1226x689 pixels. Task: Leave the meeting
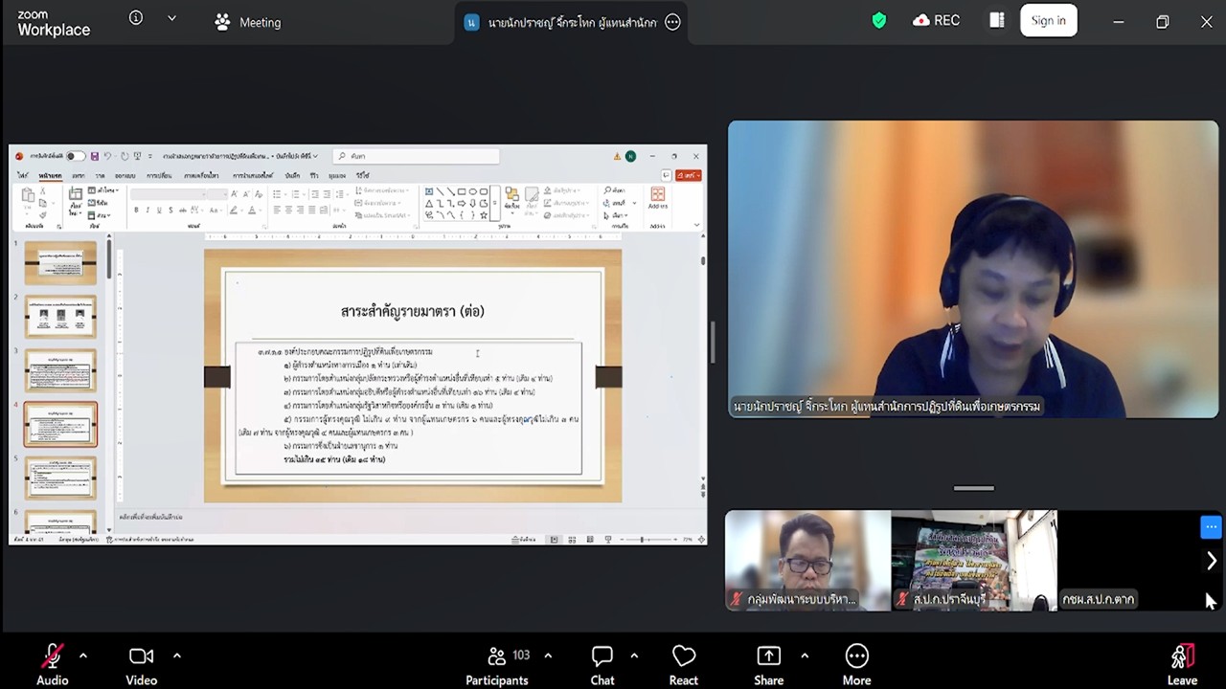[1182, 656]
